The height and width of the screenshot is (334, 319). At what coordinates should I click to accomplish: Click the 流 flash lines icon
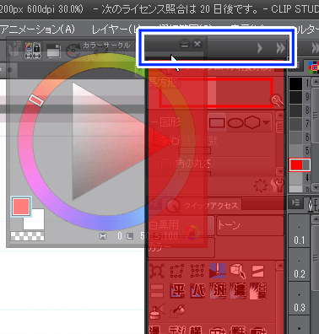pyautogui.click(x=218, y=291)
